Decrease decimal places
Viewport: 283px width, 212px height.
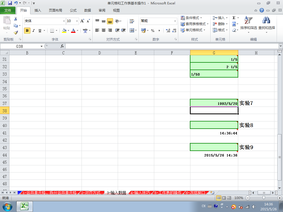point(174,31)
